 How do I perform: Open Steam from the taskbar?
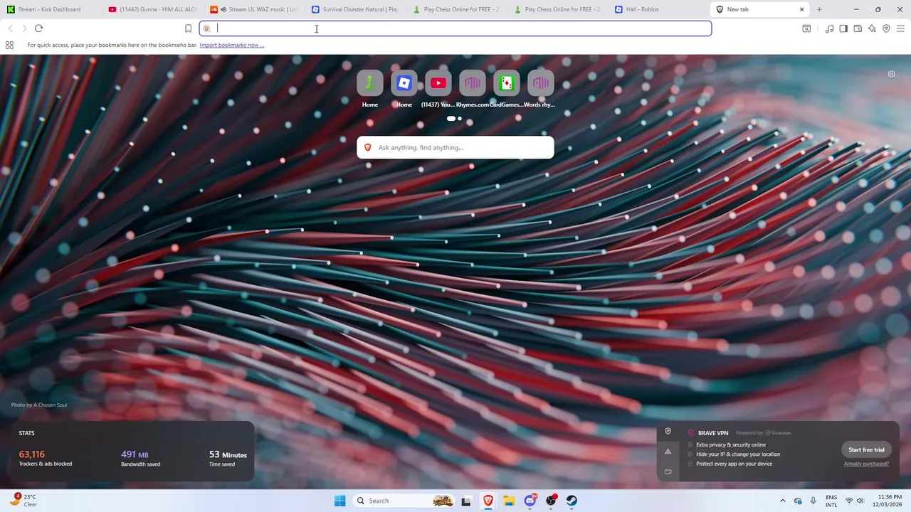click(572, 501)
